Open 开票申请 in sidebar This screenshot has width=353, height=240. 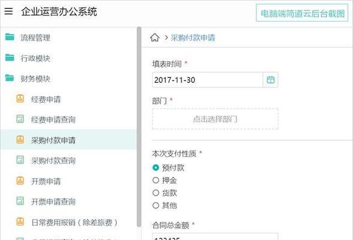tap(46, 181)
